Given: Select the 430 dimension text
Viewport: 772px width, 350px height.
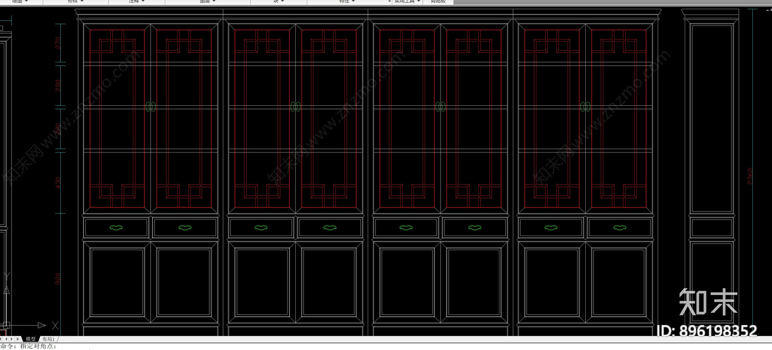Looking at the screenshot, I should [x=58, y=183].
